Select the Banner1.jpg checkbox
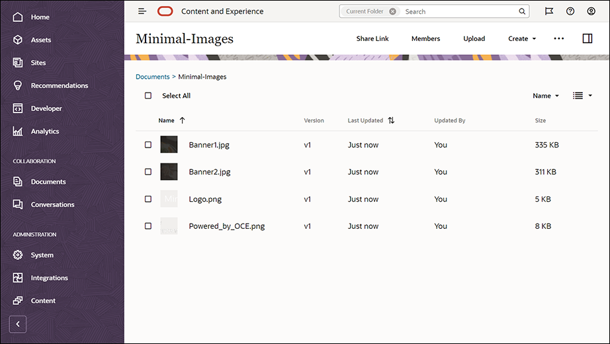Image resolution: width=610 pixels, height=344 pixels. pyautogui.click(x=148, y=145)
